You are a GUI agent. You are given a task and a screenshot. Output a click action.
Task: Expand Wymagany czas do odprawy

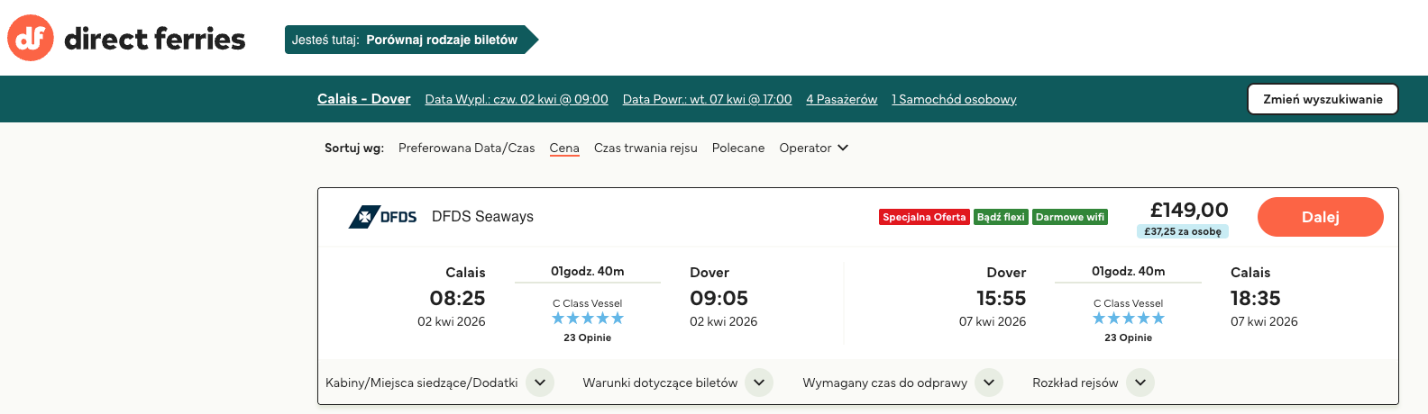pos(989,382)
